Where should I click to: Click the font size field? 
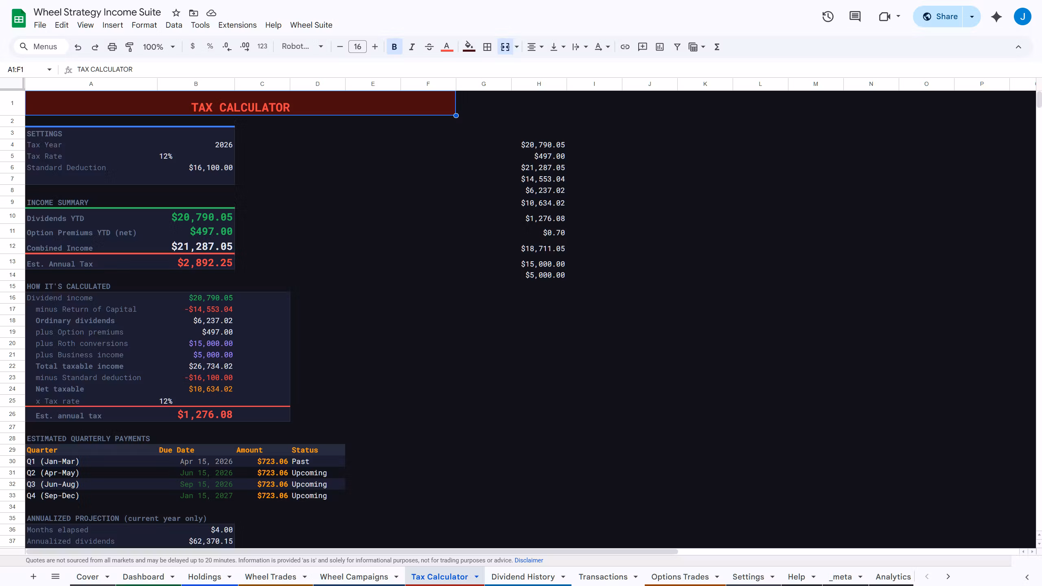click(357, 47)
